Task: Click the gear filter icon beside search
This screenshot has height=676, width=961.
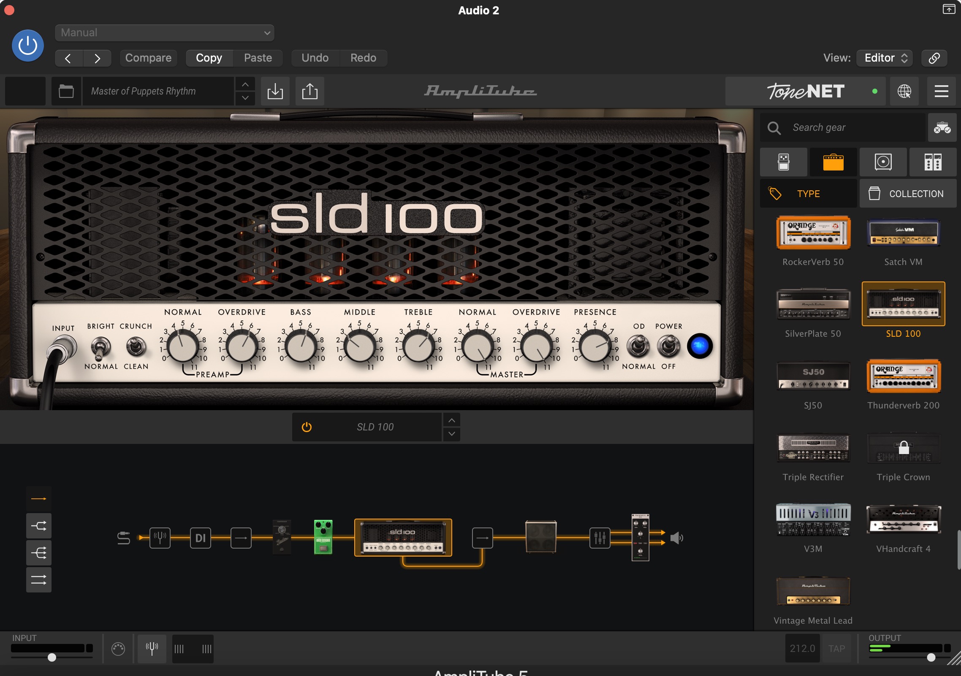Action: point(942,127)
